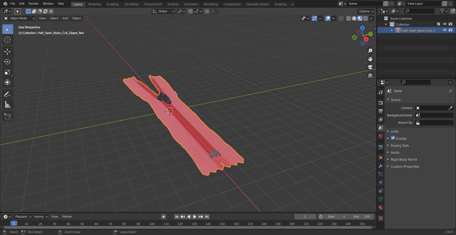This screenshot has height=235, width=456.
Task: Click the viewport Add menu button
Action: tap(65, 18)
